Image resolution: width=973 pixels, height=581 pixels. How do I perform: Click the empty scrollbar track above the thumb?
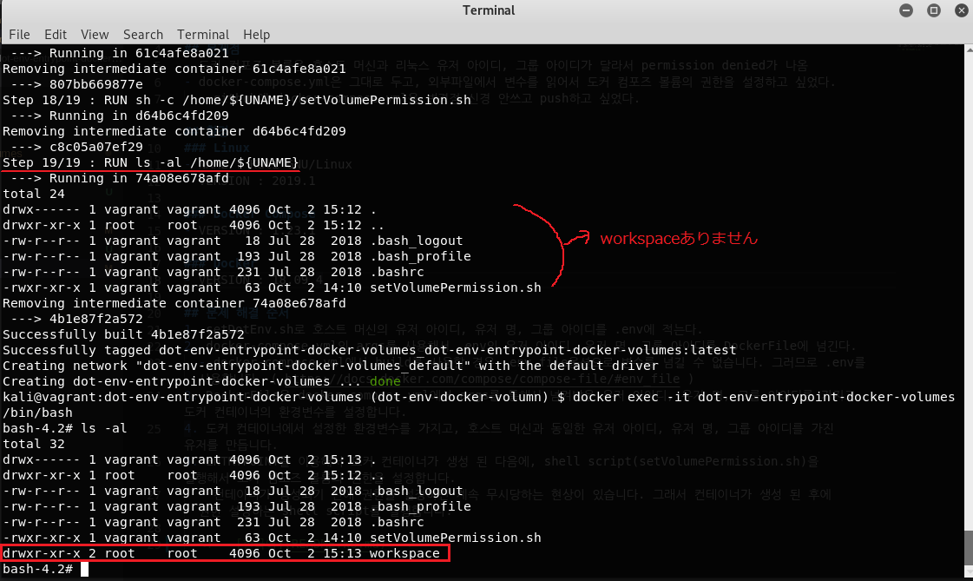point(969,292)
